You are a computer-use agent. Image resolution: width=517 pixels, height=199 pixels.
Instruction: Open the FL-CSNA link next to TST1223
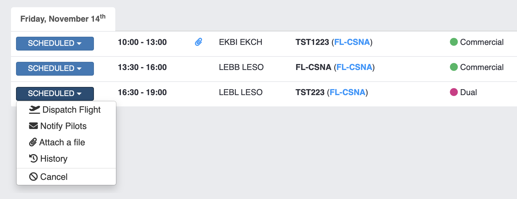352,42
